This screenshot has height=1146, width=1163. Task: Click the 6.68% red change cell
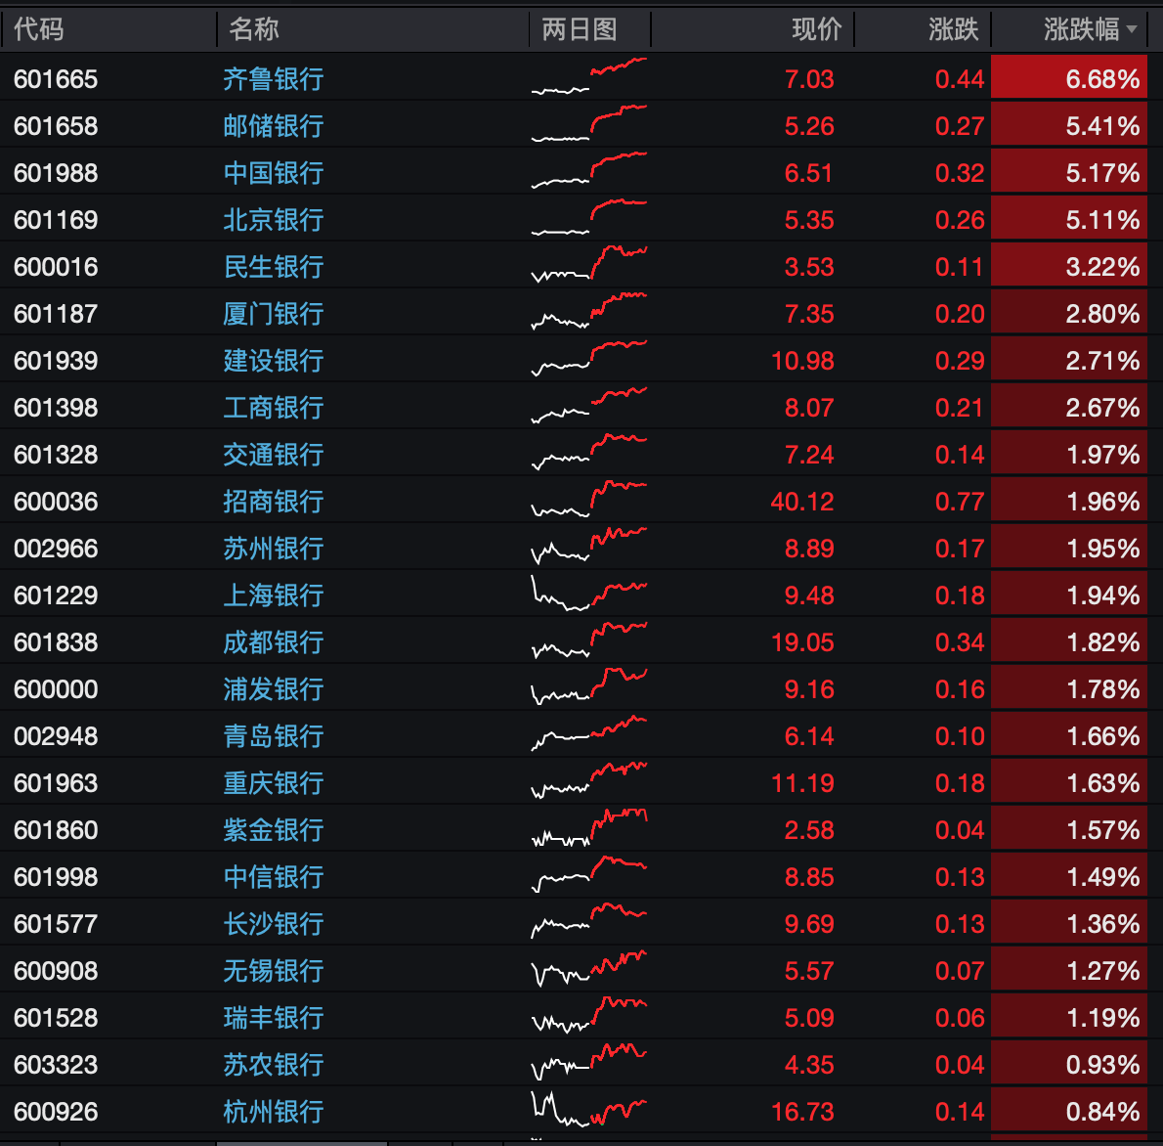(1069, 77)
